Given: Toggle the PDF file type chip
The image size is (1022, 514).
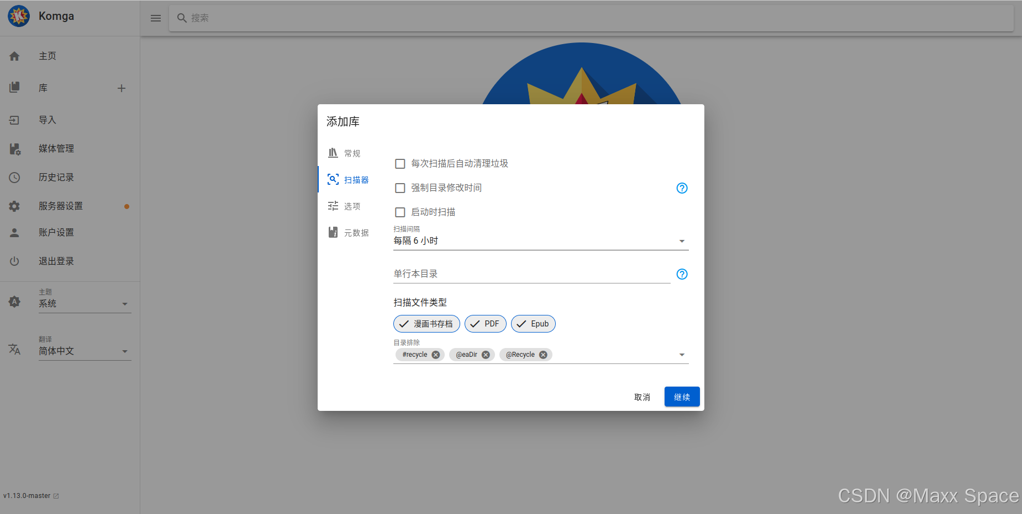Looking at the screenshot, I should pos(486,324).
